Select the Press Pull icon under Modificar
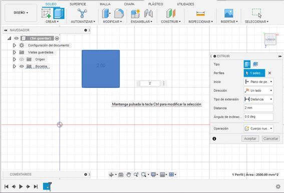The width and height of the screenshot is (284, 193). [x=106, y=13]
